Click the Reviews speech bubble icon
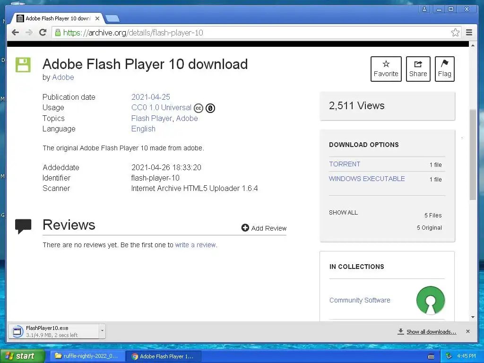This screenshot has height=363, width=484. point(23,226)
